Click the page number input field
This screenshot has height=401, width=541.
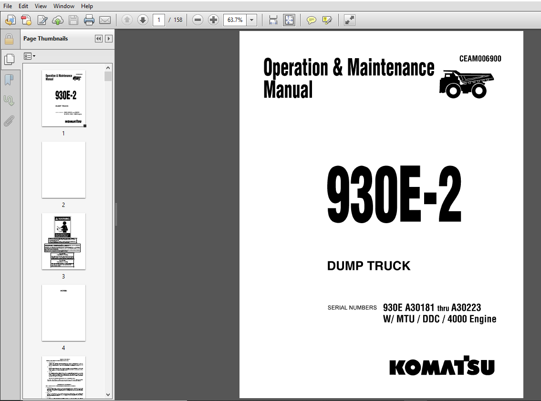pyautogui.click(x=159, y=20)
